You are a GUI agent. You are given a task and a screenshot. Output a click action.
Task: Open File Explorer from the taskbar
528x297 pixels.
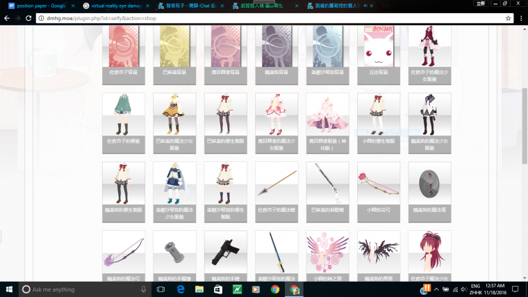199,289
